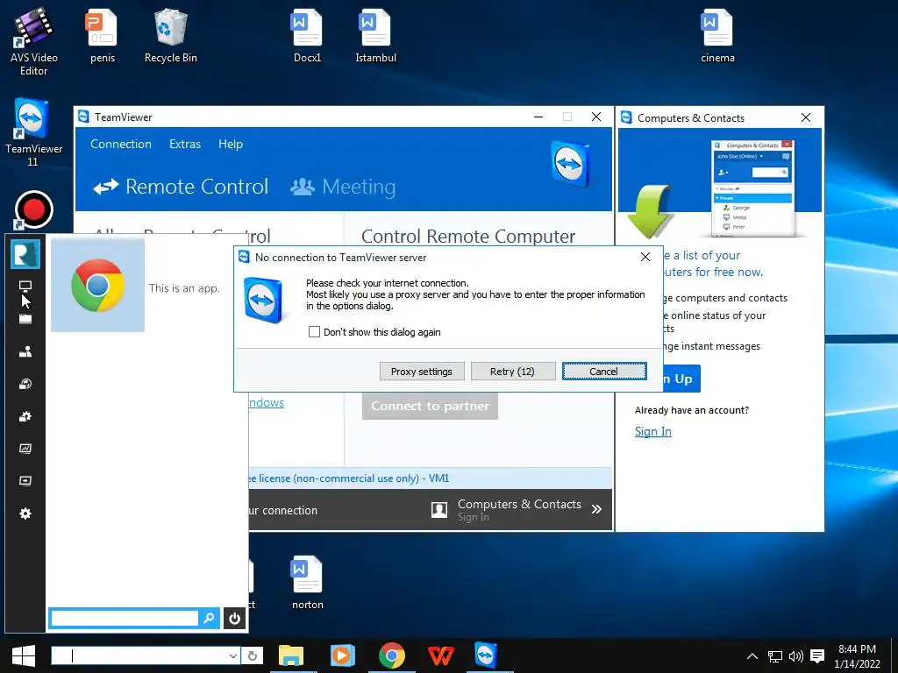
Task: Click the free license VM1 status bar
Action: (431, 478)
